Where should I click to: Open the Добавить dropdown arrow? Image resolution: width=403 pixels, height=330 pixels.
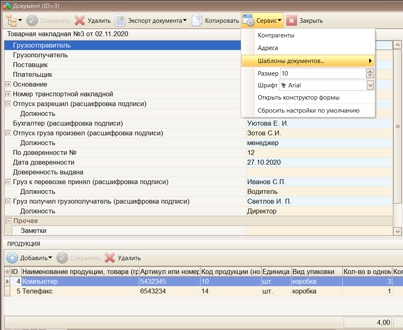pos(50,258)
